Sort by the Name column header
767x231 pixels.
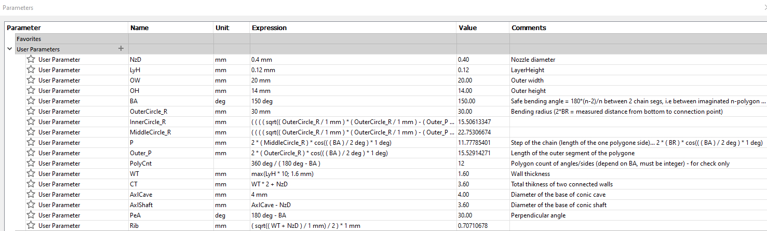[x=140, y=28]
